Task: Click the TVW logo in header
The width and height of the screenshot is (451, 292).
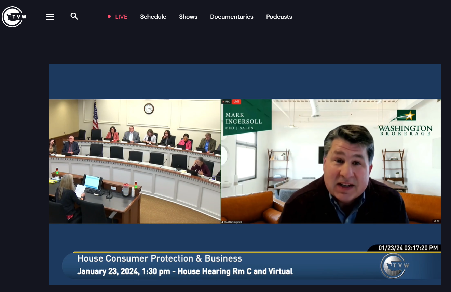Action: point(14,16)
